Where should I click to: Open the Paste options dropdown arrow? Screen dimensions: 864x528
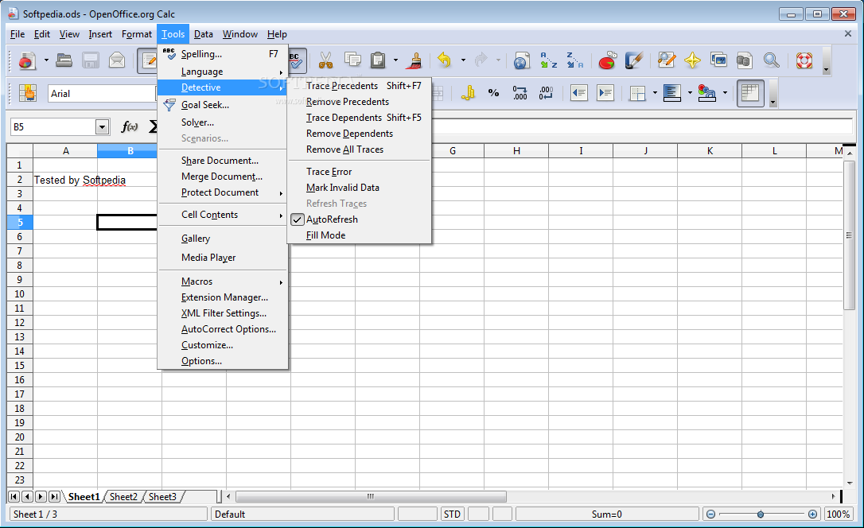(x=395, y=60)
